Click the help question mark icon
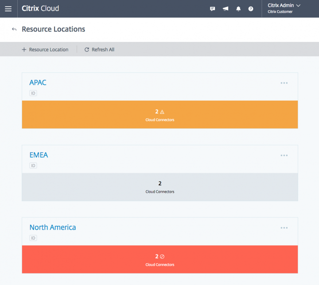This screenshot has height=285, width=319. click(251, 9)
